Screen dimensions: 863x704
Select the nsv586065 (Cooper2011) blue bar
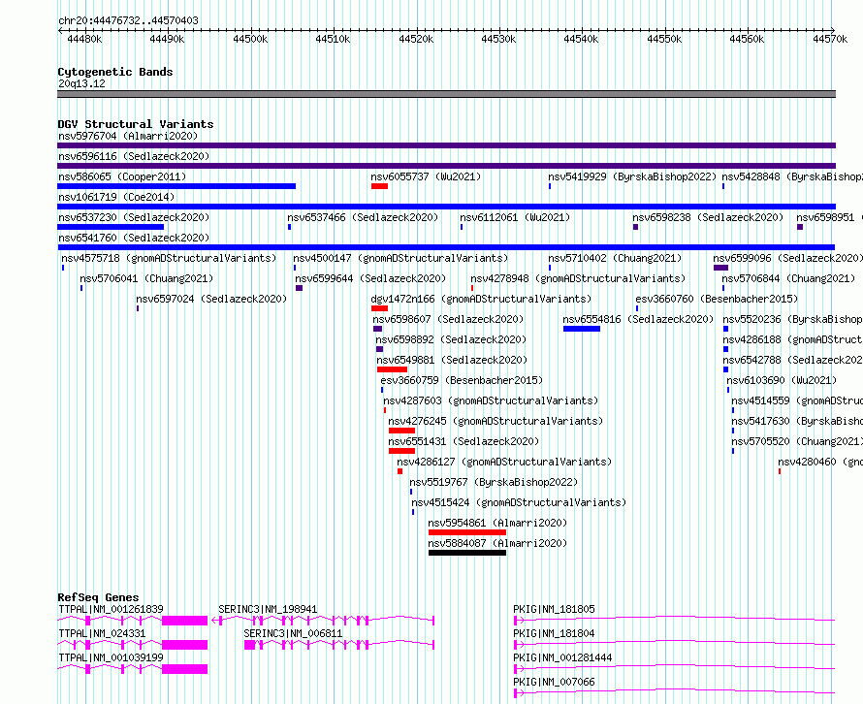[x=176, y=186]
